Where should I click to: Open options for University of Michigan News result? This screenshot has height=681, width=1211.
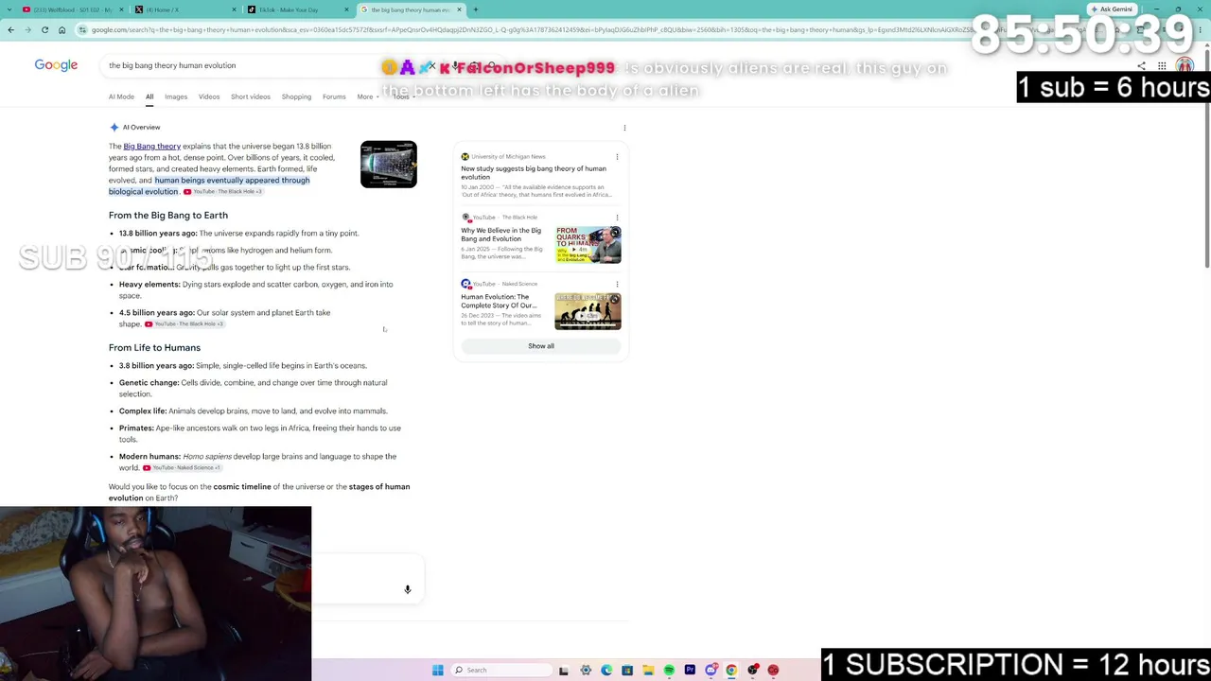pyautogui.click(x=617, y=157)
